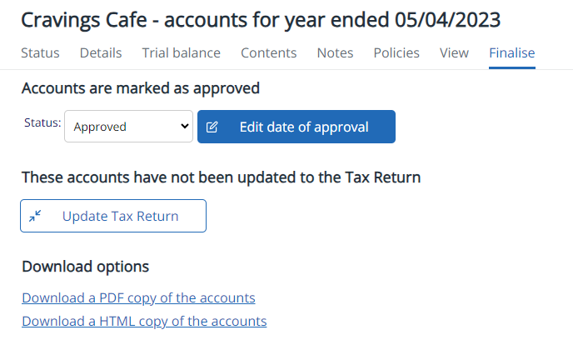573x355 pixels.
Task: Click the Cravings Cafe accounts page title
Action: 261,20
